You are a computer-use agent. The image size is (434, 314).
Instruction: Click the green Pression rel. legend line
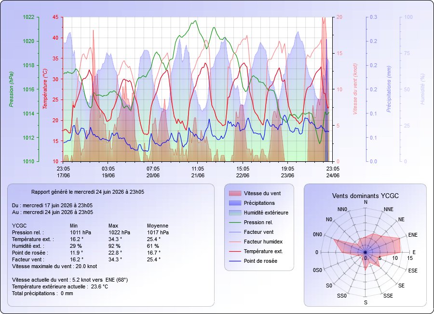(235, 223)
